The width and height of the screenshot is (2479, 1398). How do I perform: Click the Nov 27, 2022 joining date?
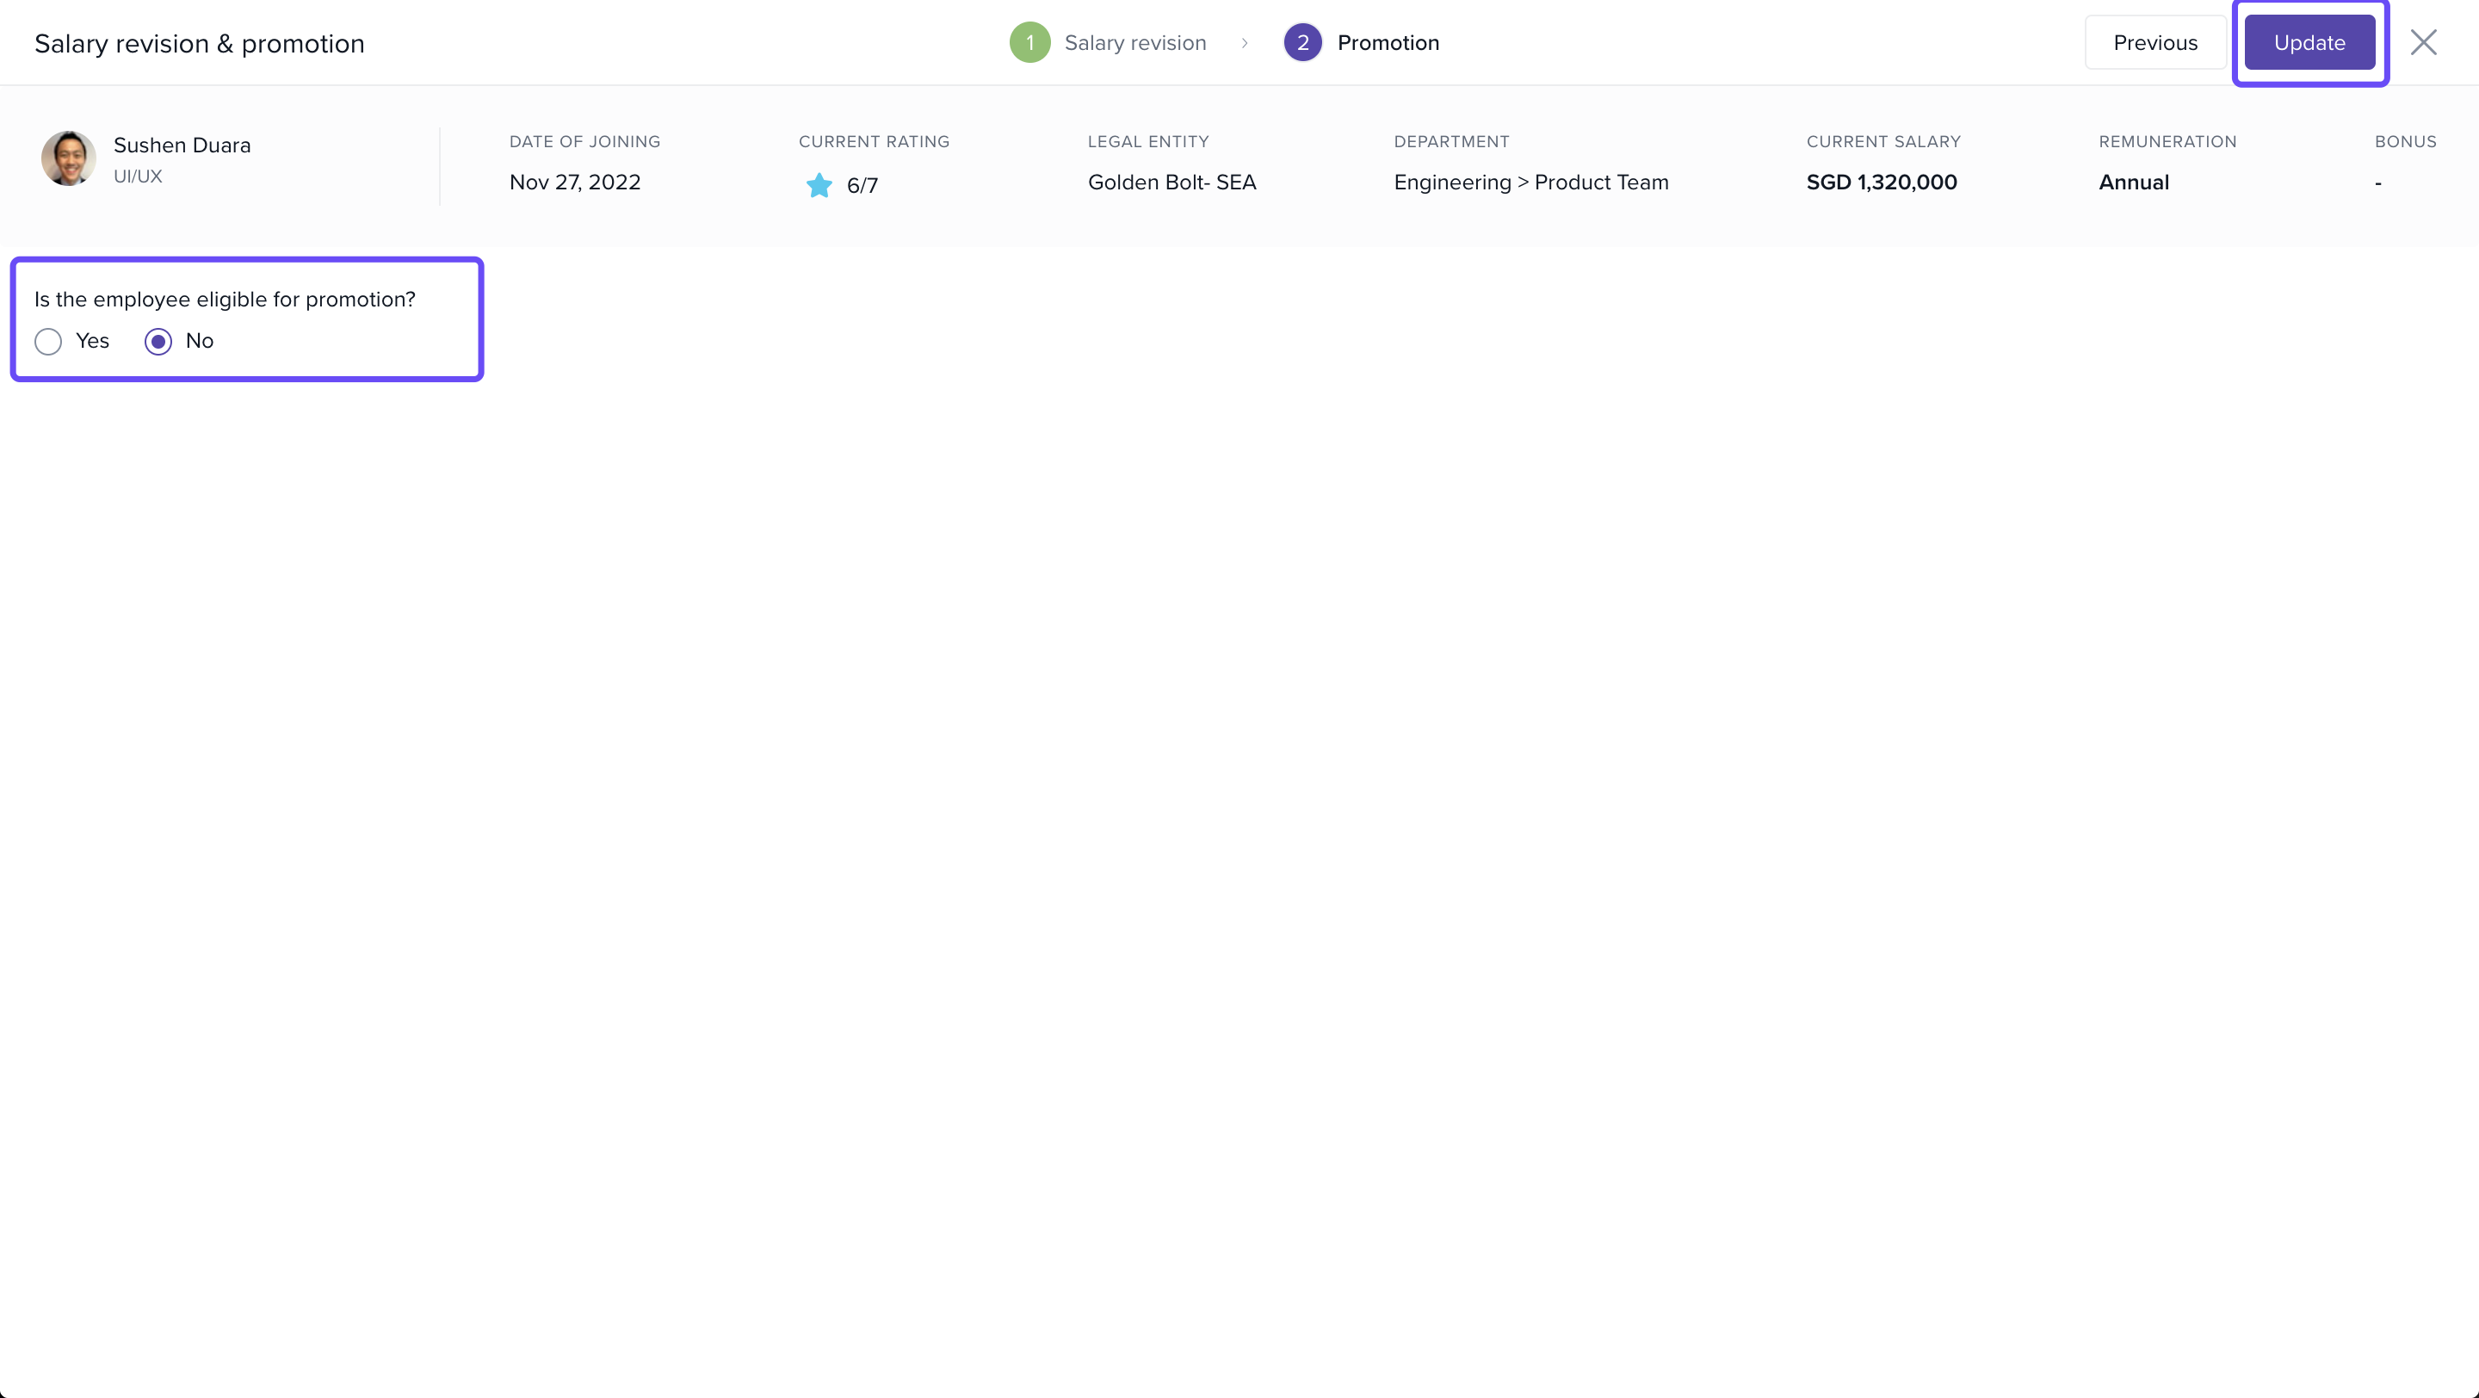pyautogui.click(x=574, y=182)
